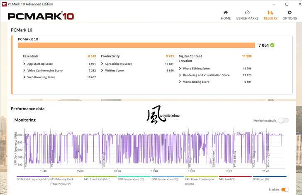Click the 13 881 spreadsheets score value
Image resolution: width=302 pixels, height=195 pixels.
coord(169,64)
